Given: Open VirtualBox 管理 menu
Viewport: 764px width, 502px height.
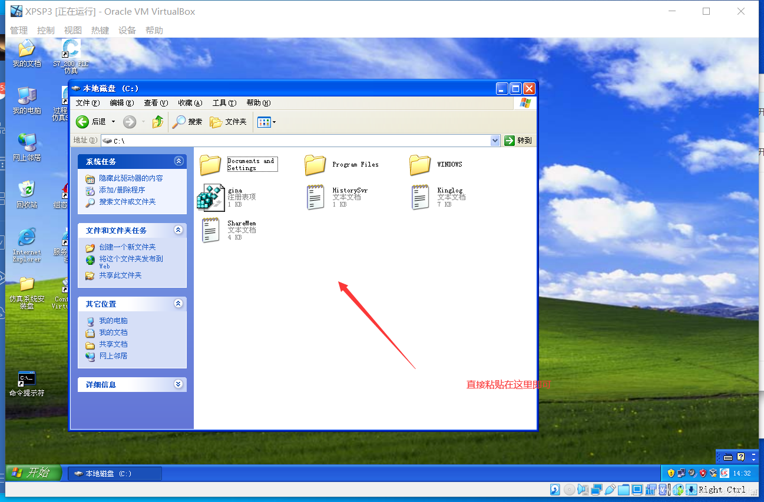Looking at the screenshot, I should [x=19, y=30].
